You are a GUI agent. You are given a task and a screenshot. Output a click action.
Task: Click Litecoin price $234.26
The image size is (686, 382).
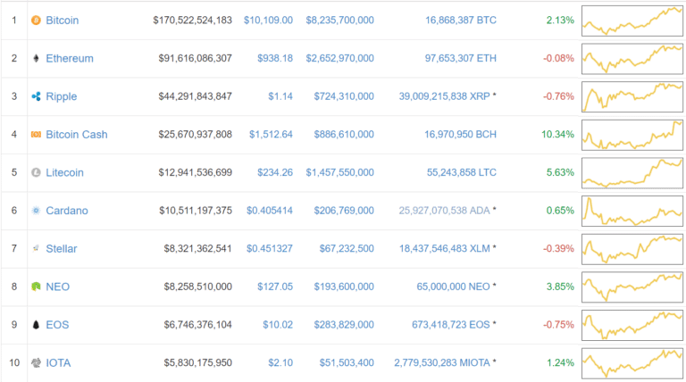click(x=275, y=172)
